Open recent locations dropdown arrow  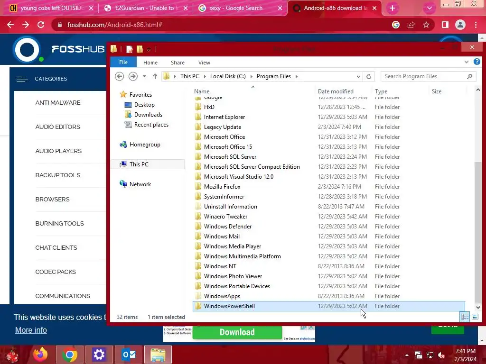[144, 76]
